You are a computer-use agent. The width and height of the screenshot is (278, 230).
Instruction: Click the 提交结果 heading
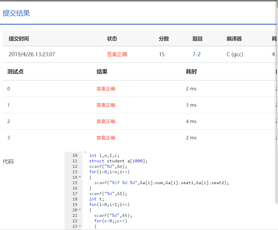[x=16, y=13]
